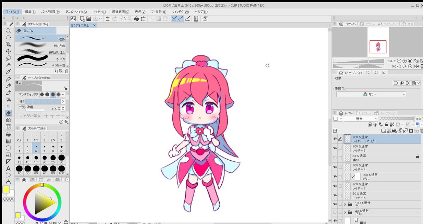Image resolution: width=423 pixels, height=224 pixels.
Task: Close はるかぜ三集士 canvas tab
Action: coord(95,25)
